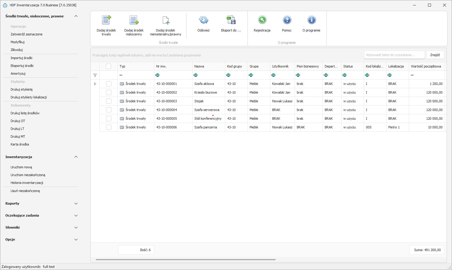The image size is (452, 270).
Task: Open Pomoc via the question mark icon
Action: pos(287,20)
